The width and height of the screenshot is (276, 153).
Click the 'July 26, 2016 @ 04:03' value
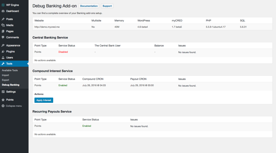94,85
